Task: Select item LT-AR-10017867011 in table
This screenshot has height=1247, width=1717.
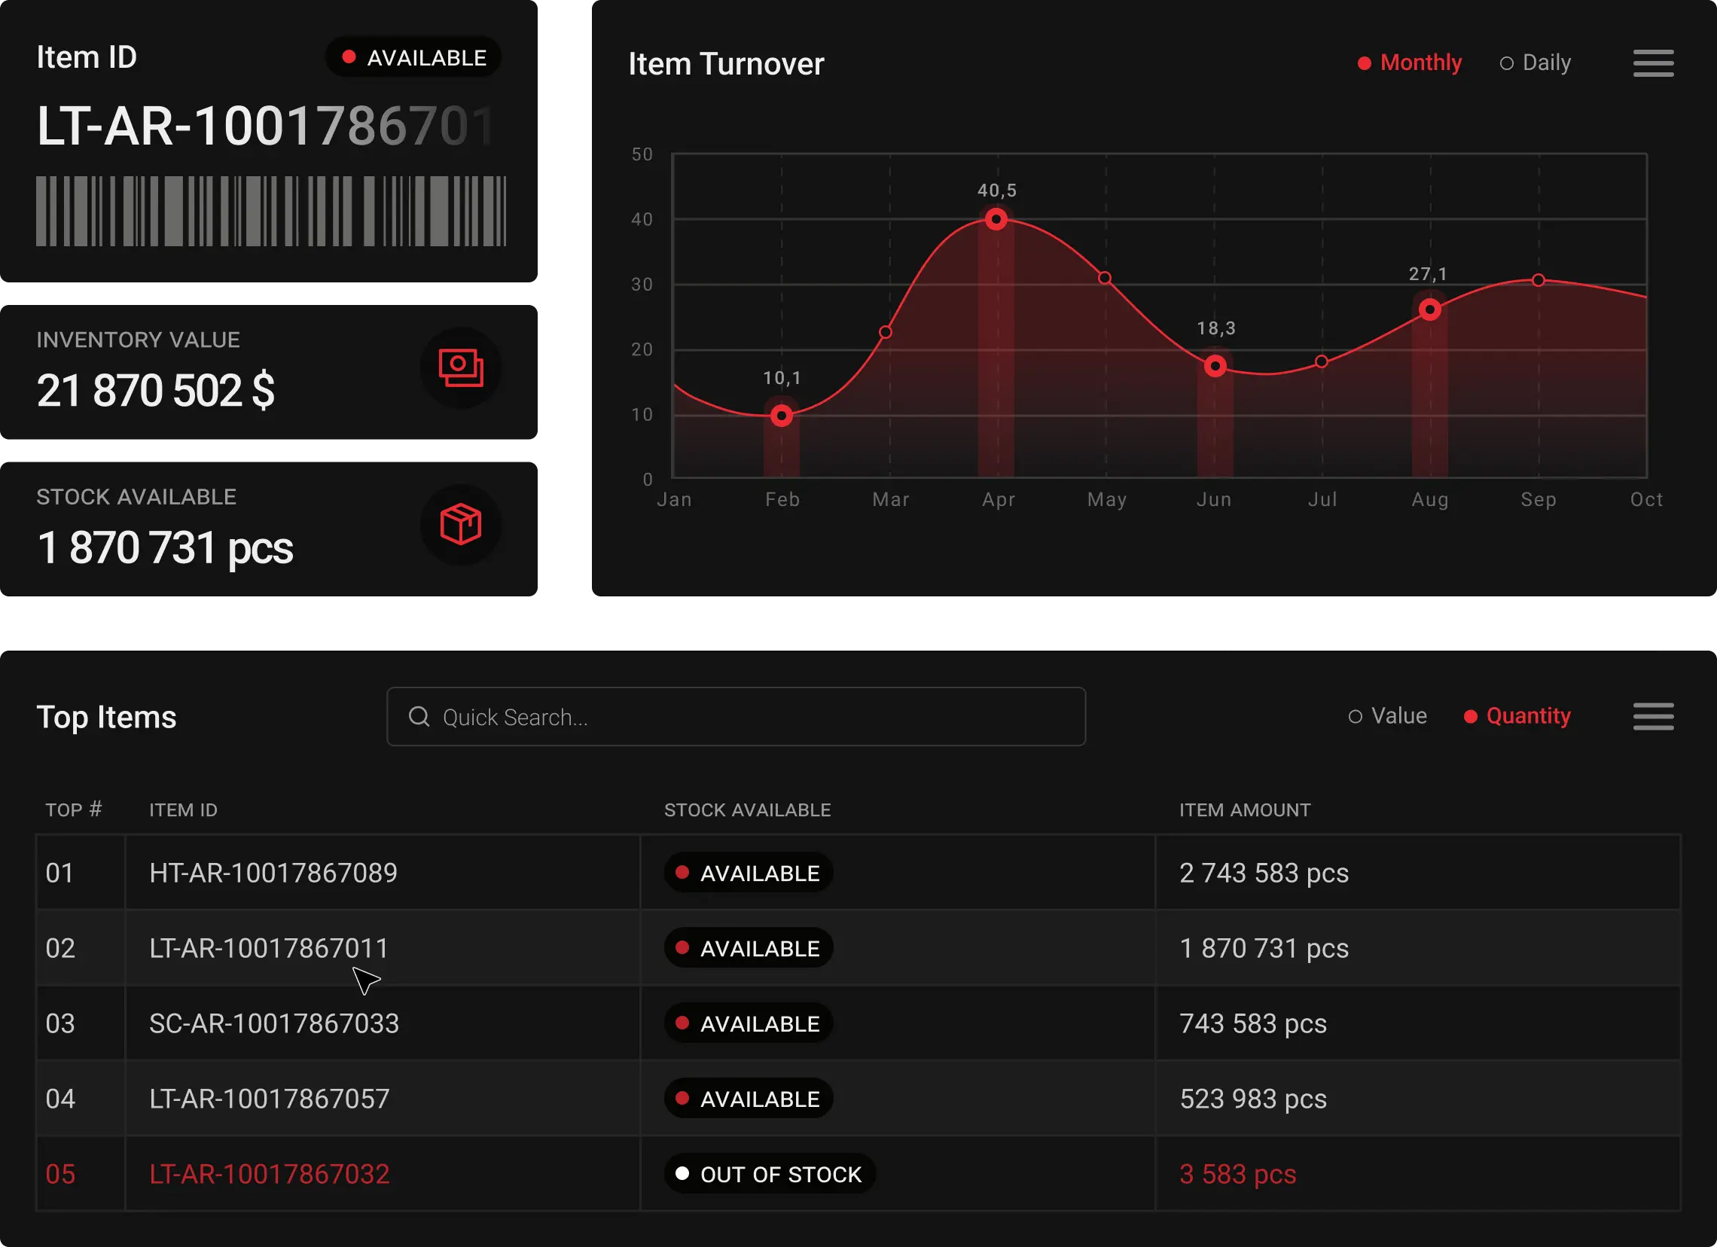Action: tap(269, 948)
